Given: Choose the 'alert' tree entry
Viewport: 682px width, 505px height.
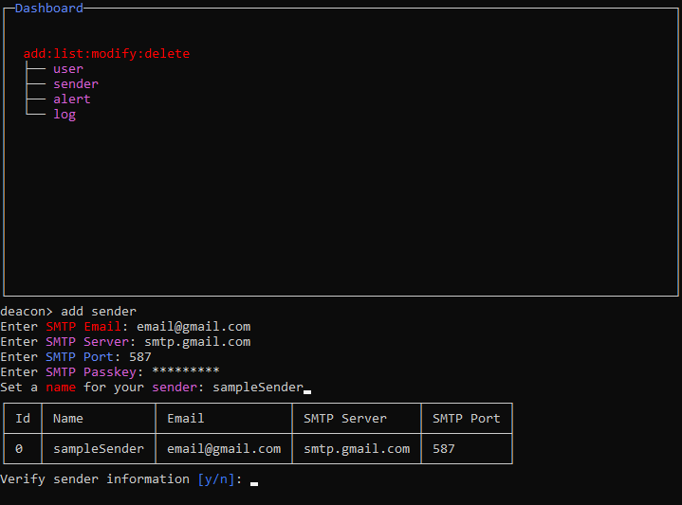Looking at the screenshot, I should pos(72,99).
